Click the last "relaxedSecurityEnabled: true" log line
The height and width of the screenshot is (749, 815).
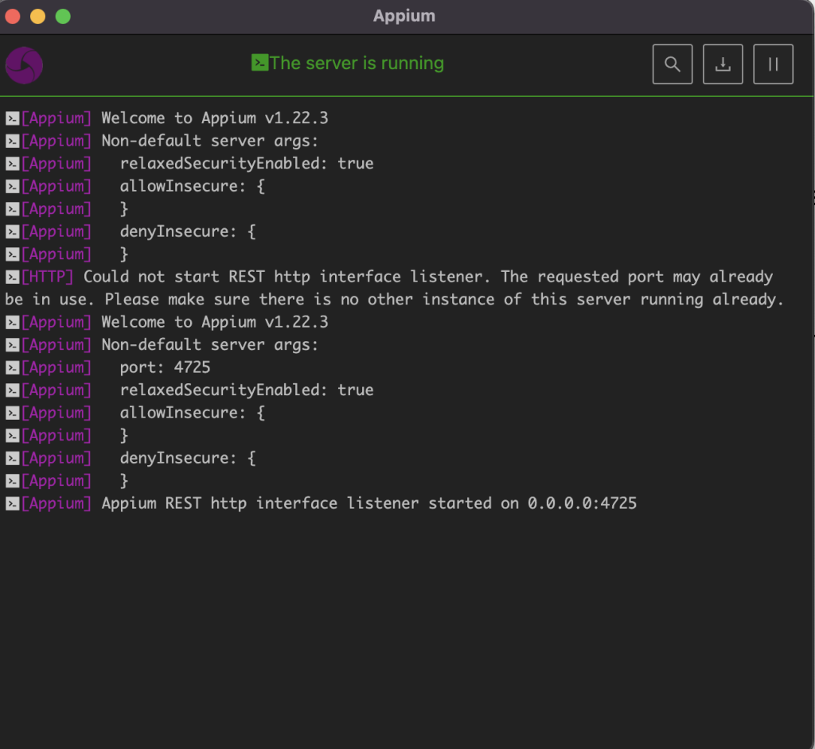click(x=246, y=390)
